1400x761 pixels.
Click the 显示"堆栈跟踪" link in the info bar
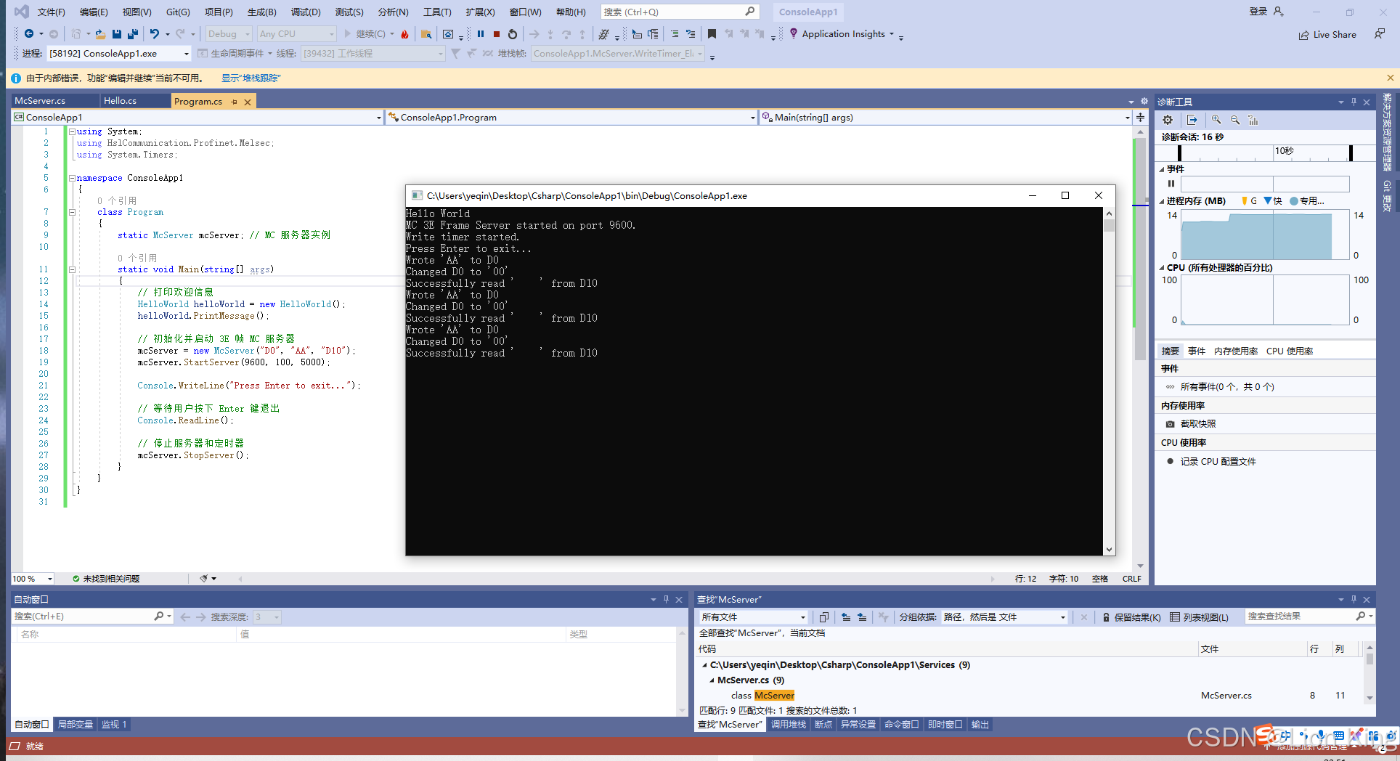251,78
